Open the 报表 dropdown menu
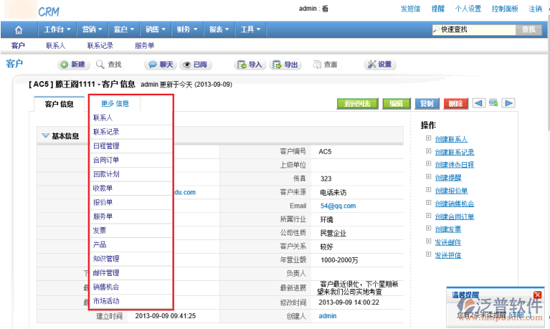Image resolution: width=550 pixels, height=329 pixels. click(x=219, y=29)
